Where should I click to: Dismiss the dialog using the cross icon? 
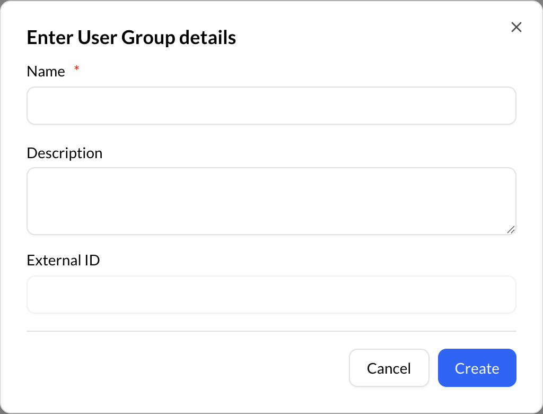(516, 27)
